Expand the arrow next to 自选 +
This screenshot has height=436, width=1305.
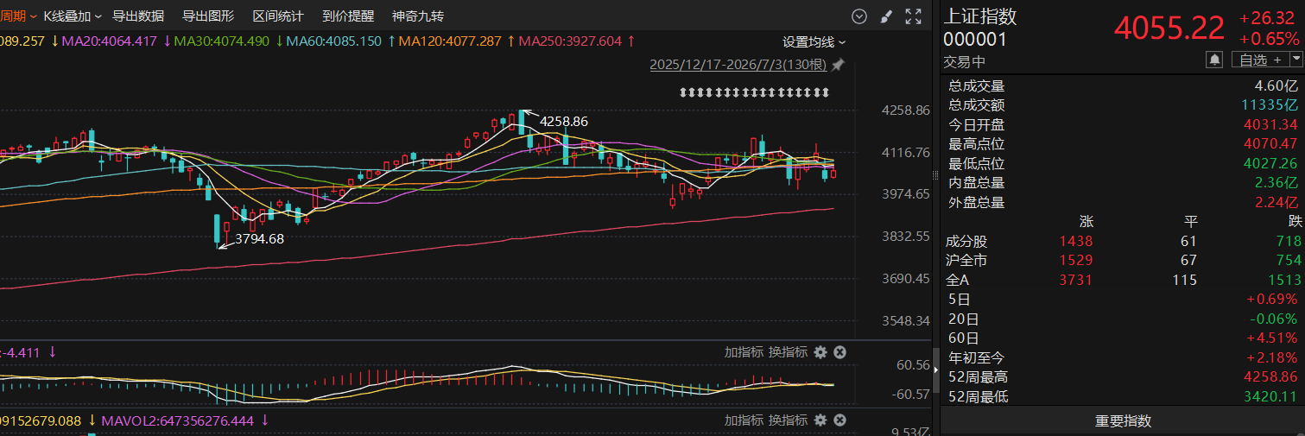[x=1296, y=60]
